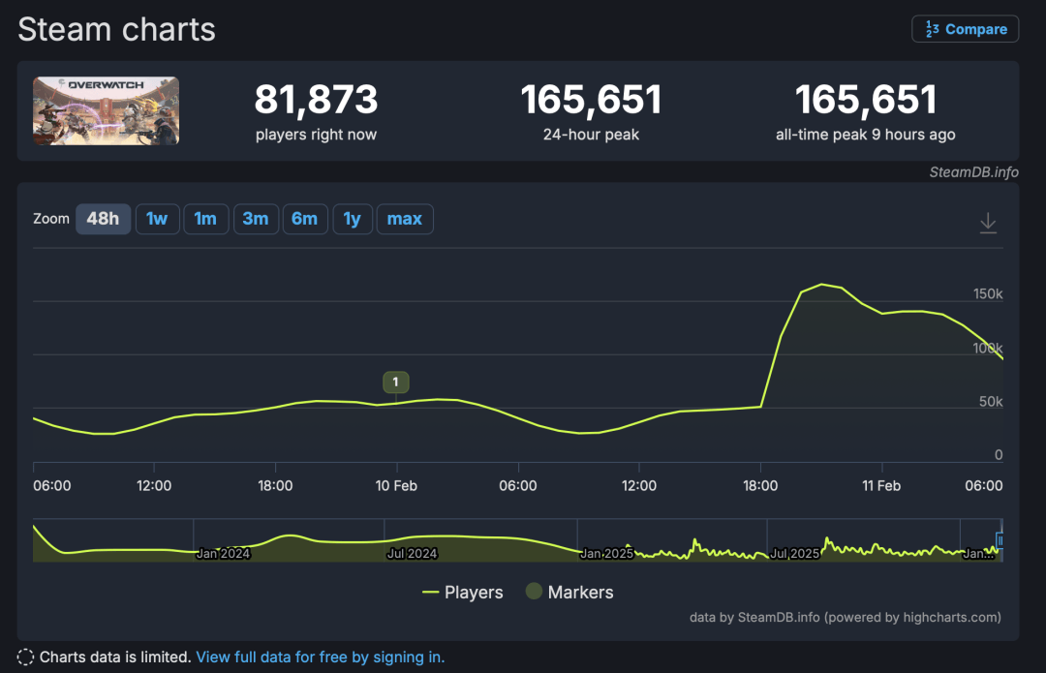The height and width of the screenshot is (673, 1046).
Task: Show max time range on chart
Action: 404,219
